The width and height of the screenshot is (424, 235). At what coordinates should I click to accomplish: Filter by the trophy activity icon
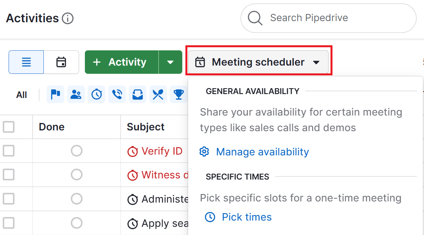click(178, 94)
